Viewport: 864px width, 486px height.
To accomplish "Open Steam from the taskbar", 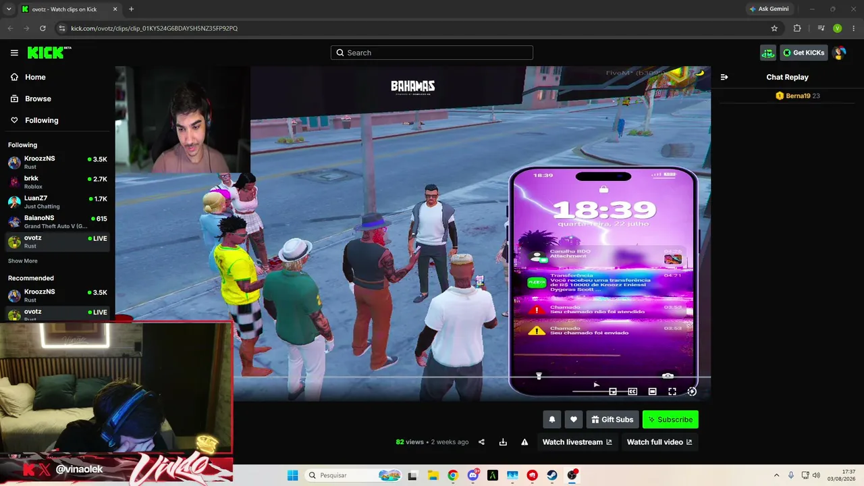I will point(552,475).
